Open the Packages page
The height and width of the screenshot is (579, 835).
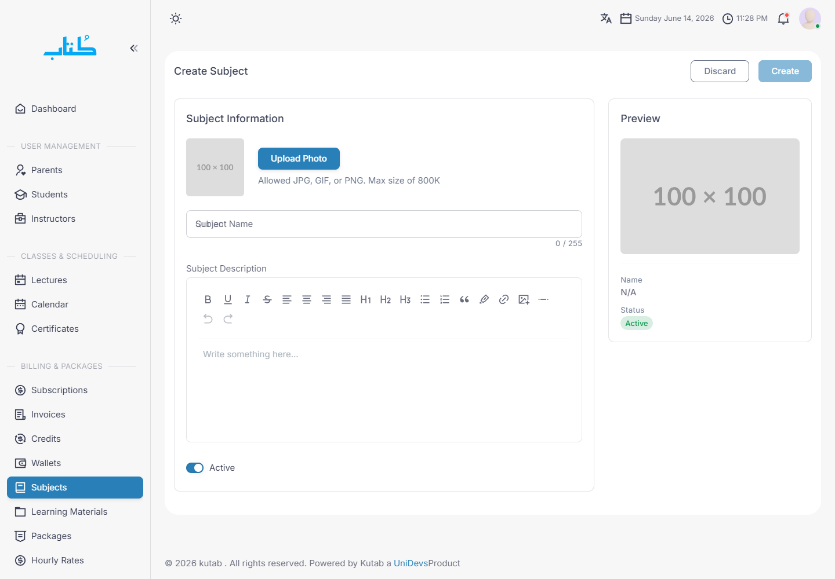point(75,536)
